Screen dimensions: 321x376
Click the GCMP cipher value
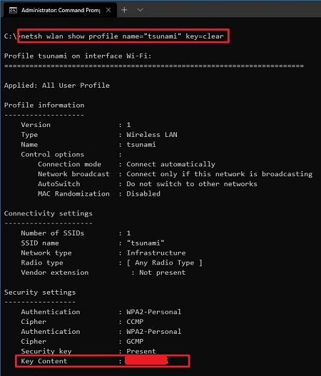[x=135, y=341]
